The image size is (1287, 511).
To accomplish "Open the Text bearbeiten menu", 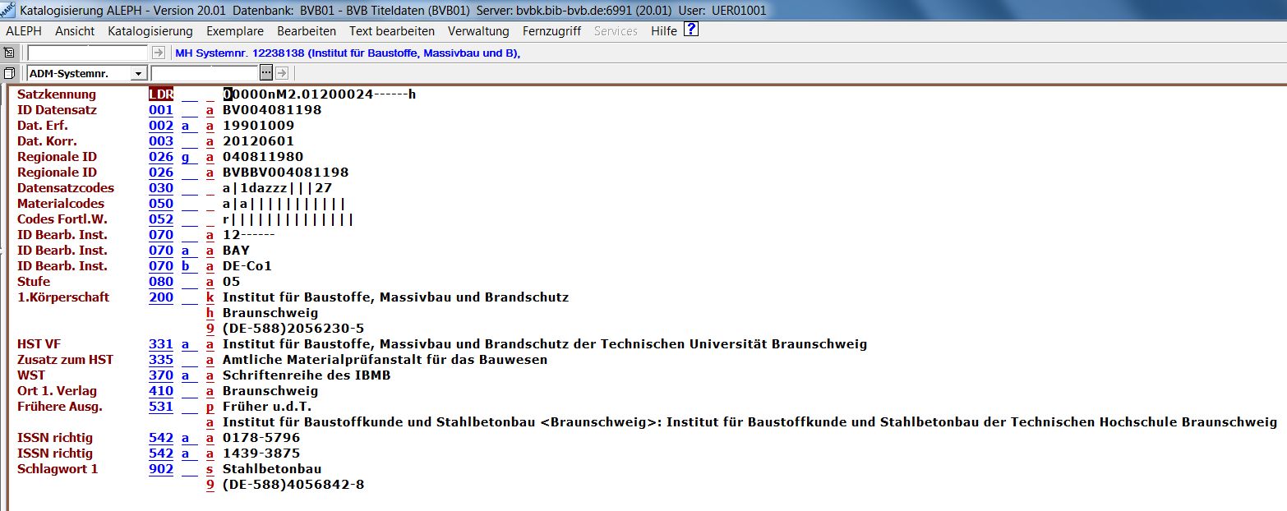I will [x=391, y=31].
